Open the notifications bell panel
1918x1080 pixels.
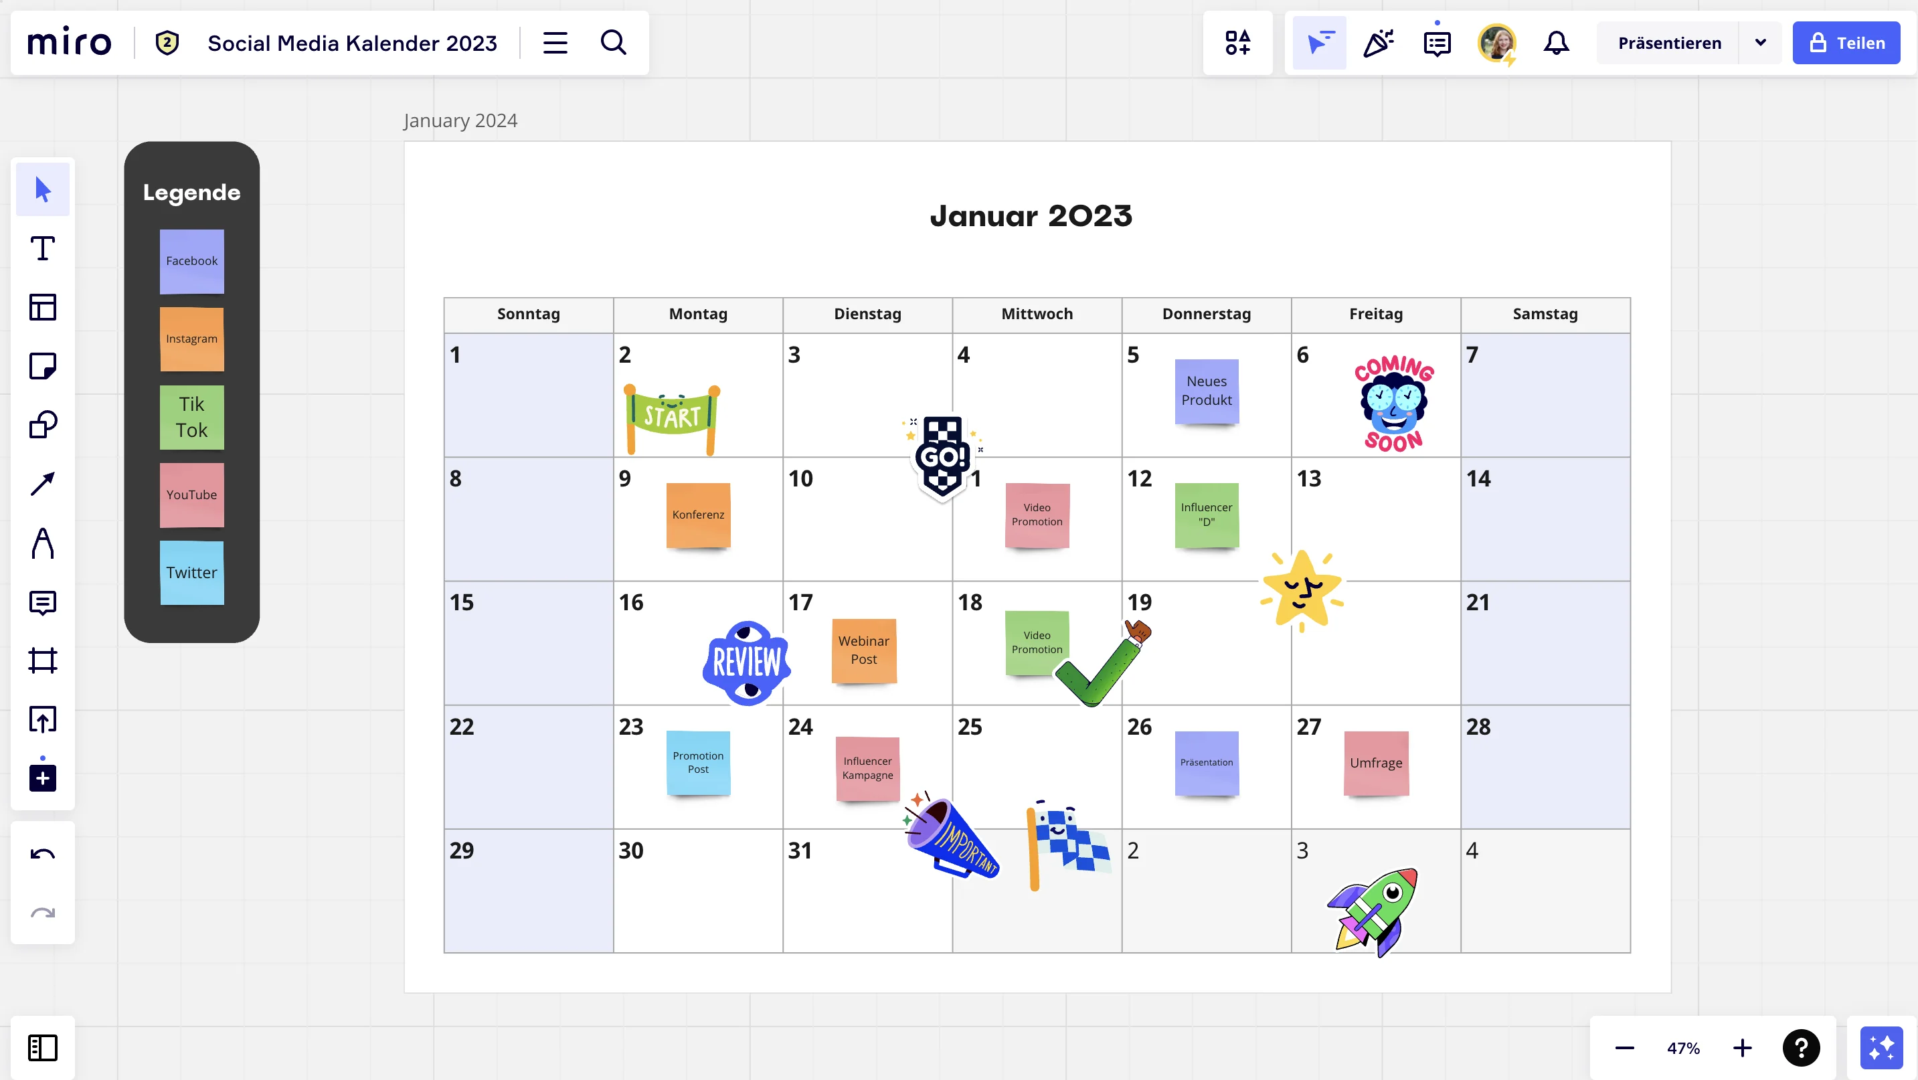1557,43
